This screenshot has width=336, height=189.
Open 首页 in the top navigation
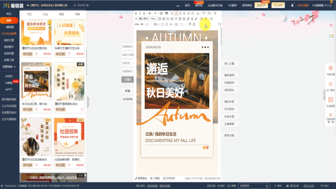(188, 6)
